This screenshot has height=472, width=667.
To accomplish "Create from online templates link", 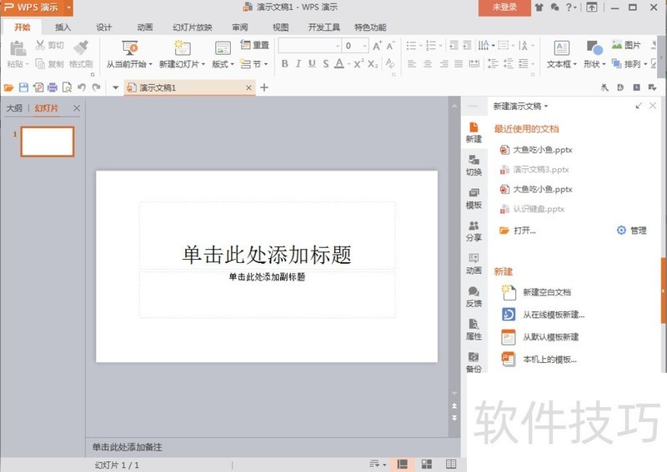I will click(x=544, y=315).
